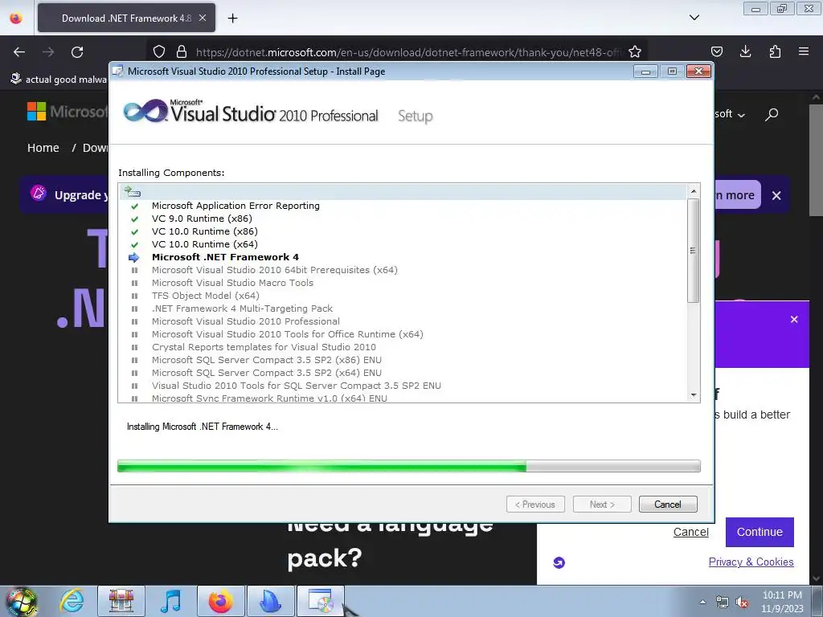The height and width of the screenshot is (617, 823).
Task: Click the components list scrollbar thumb
Action: (x=694, y=251)
